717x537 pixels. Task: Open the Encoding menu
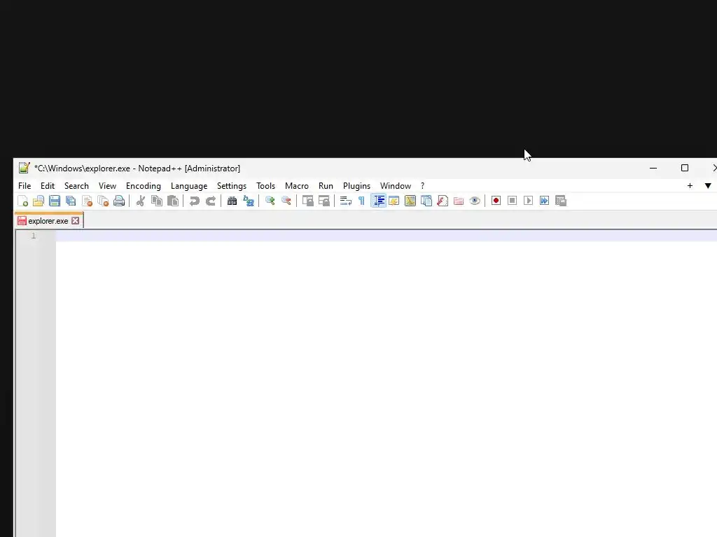click(144, 186)
